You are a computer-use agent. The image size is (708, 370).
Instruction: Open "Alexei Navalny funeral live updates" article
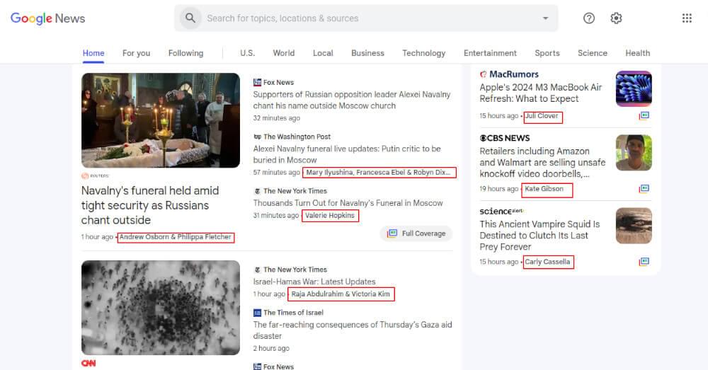coord(347,154)
